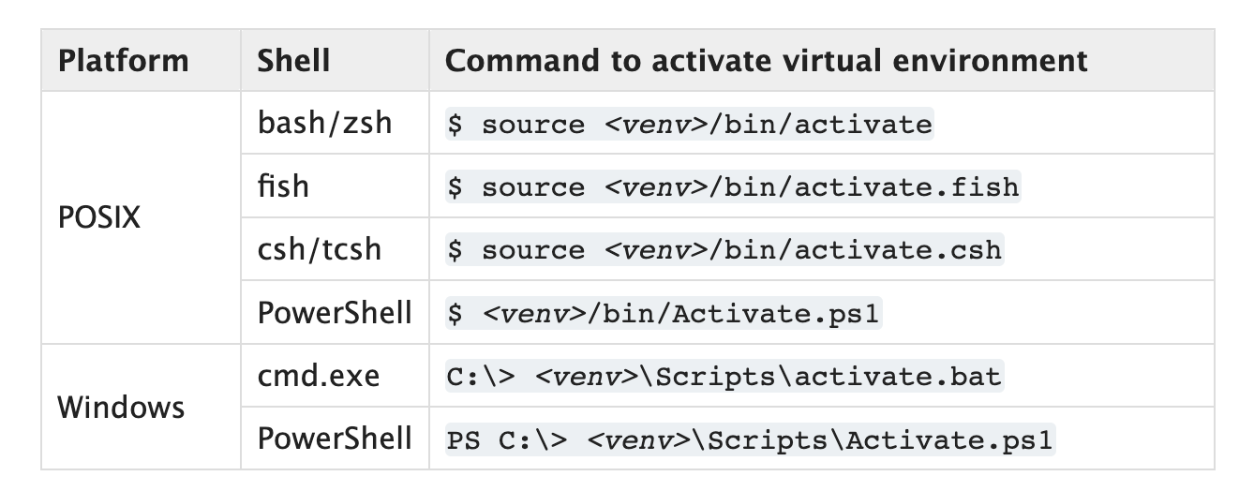The image size is (1254, 491).
Task: Click the PowerShell cell in the POSIX rows
Action: [x=335, y=312]
